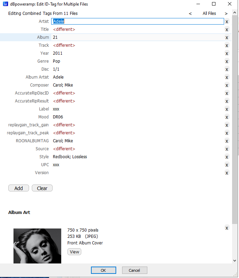Remove the ROONALBUMTAG entry with x icon
Image resolution: width=239 pixels, height=278 pixels.
[227, 141]
